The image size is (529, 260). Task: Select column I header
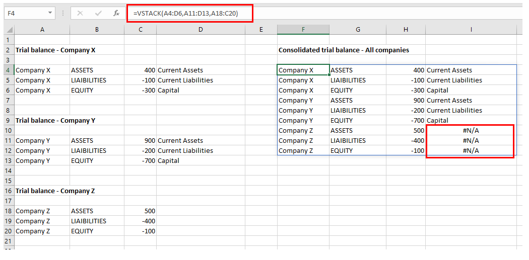click(471, 30)
